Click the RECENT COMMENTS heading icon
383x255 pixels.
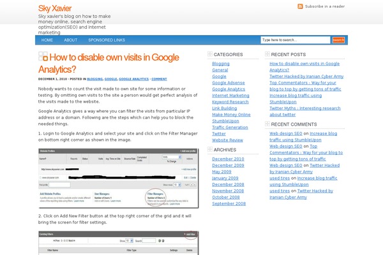[267, 124]
